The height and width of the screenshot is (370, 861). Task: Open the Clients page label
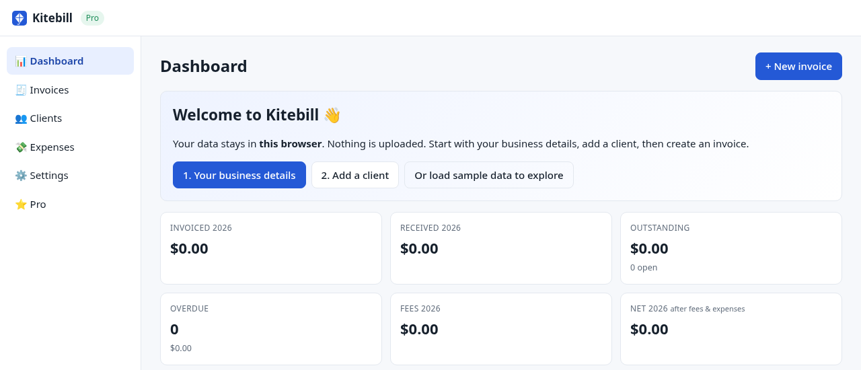(x=46, y=118)
